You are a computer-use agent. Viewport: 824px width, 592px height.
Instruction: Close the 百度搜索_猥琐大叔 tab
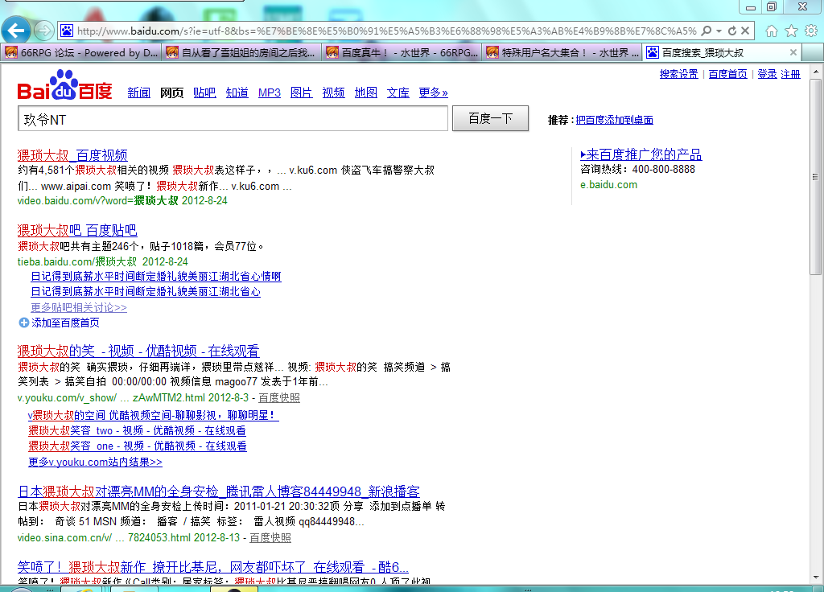[x=793, y=52]
